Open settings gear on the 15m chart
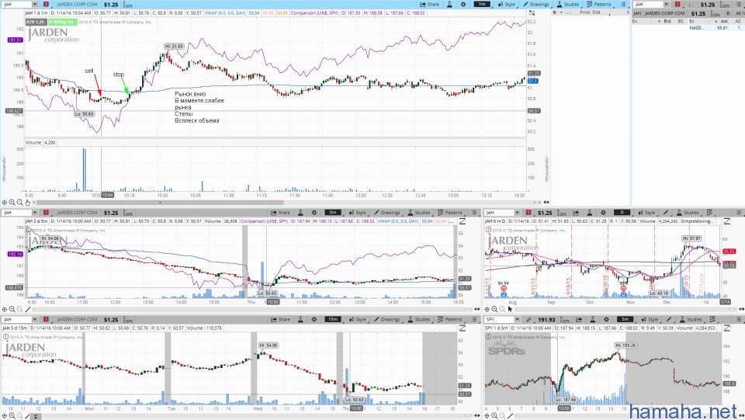 [314, 319]
